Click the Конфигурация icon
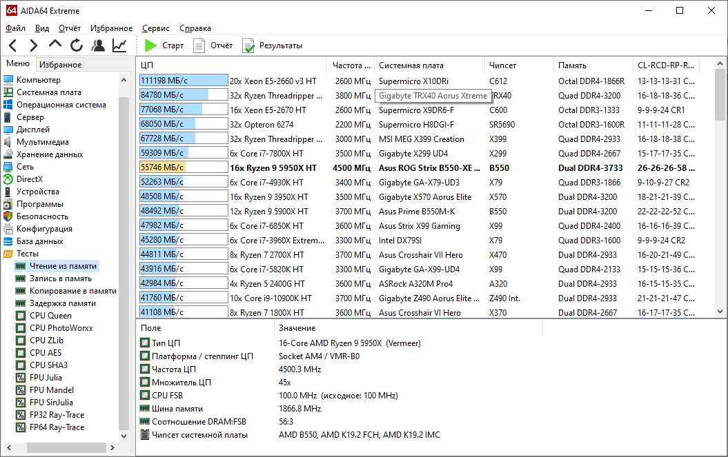This screenshot has width=728, height=457. point(8,229)
